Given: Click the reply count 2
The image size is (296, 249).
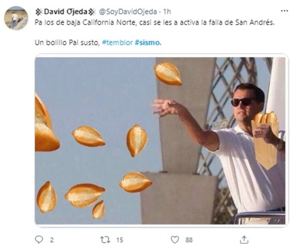Looking at the screenshot, I should point(52,240).
